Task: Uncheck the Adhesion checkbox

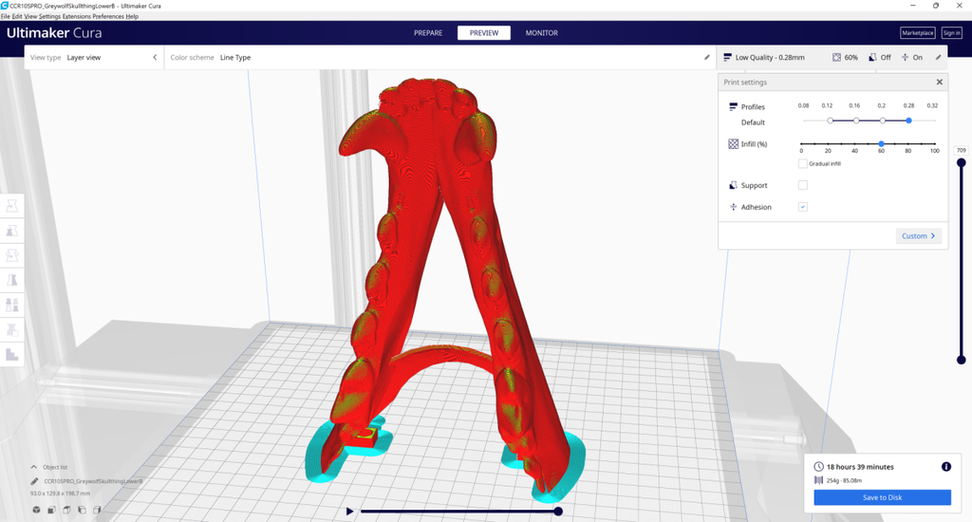Action: pyautogui.click(x=803, y=207)
